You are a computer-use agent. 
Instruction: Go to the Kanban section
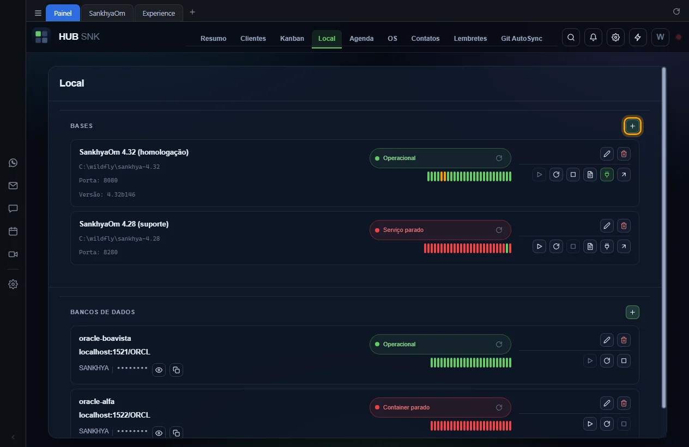(x=292, y=39)
